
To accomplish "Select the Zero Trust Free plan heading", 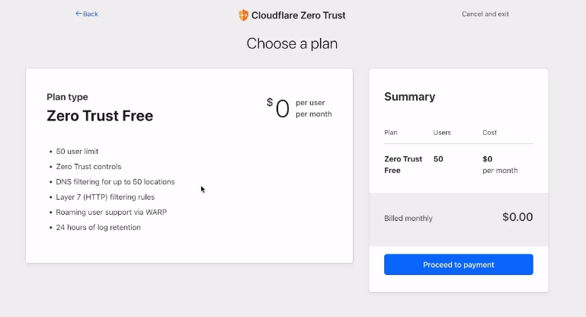I will [x=100, y=116].
